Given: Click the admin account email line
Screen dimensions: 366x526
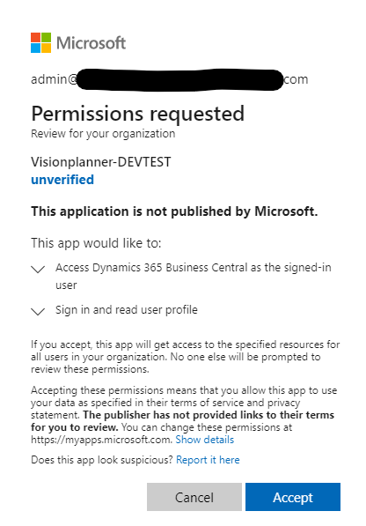Looking at the screenshot, I should coord(170,79).
